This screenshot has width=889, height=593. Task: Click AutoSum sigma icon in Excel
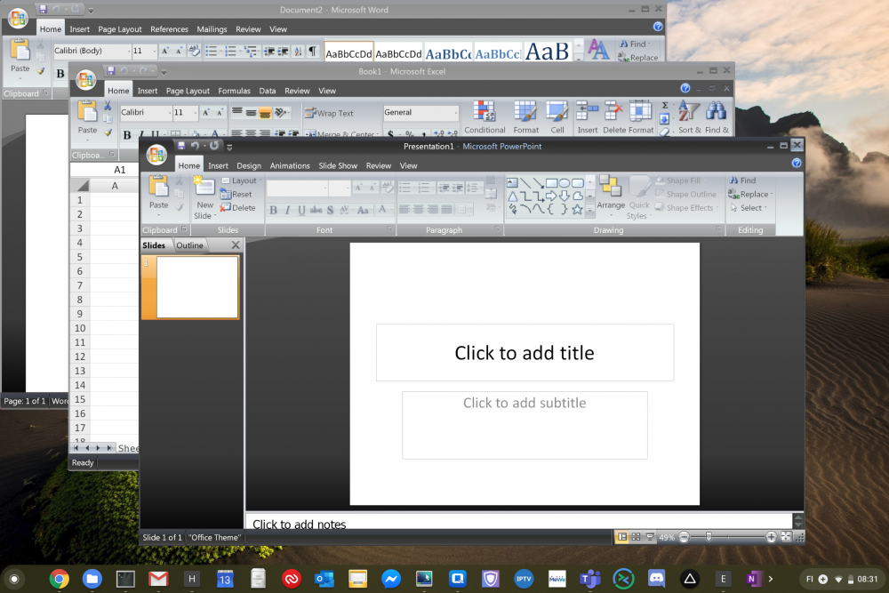click(x=665, y=106)
